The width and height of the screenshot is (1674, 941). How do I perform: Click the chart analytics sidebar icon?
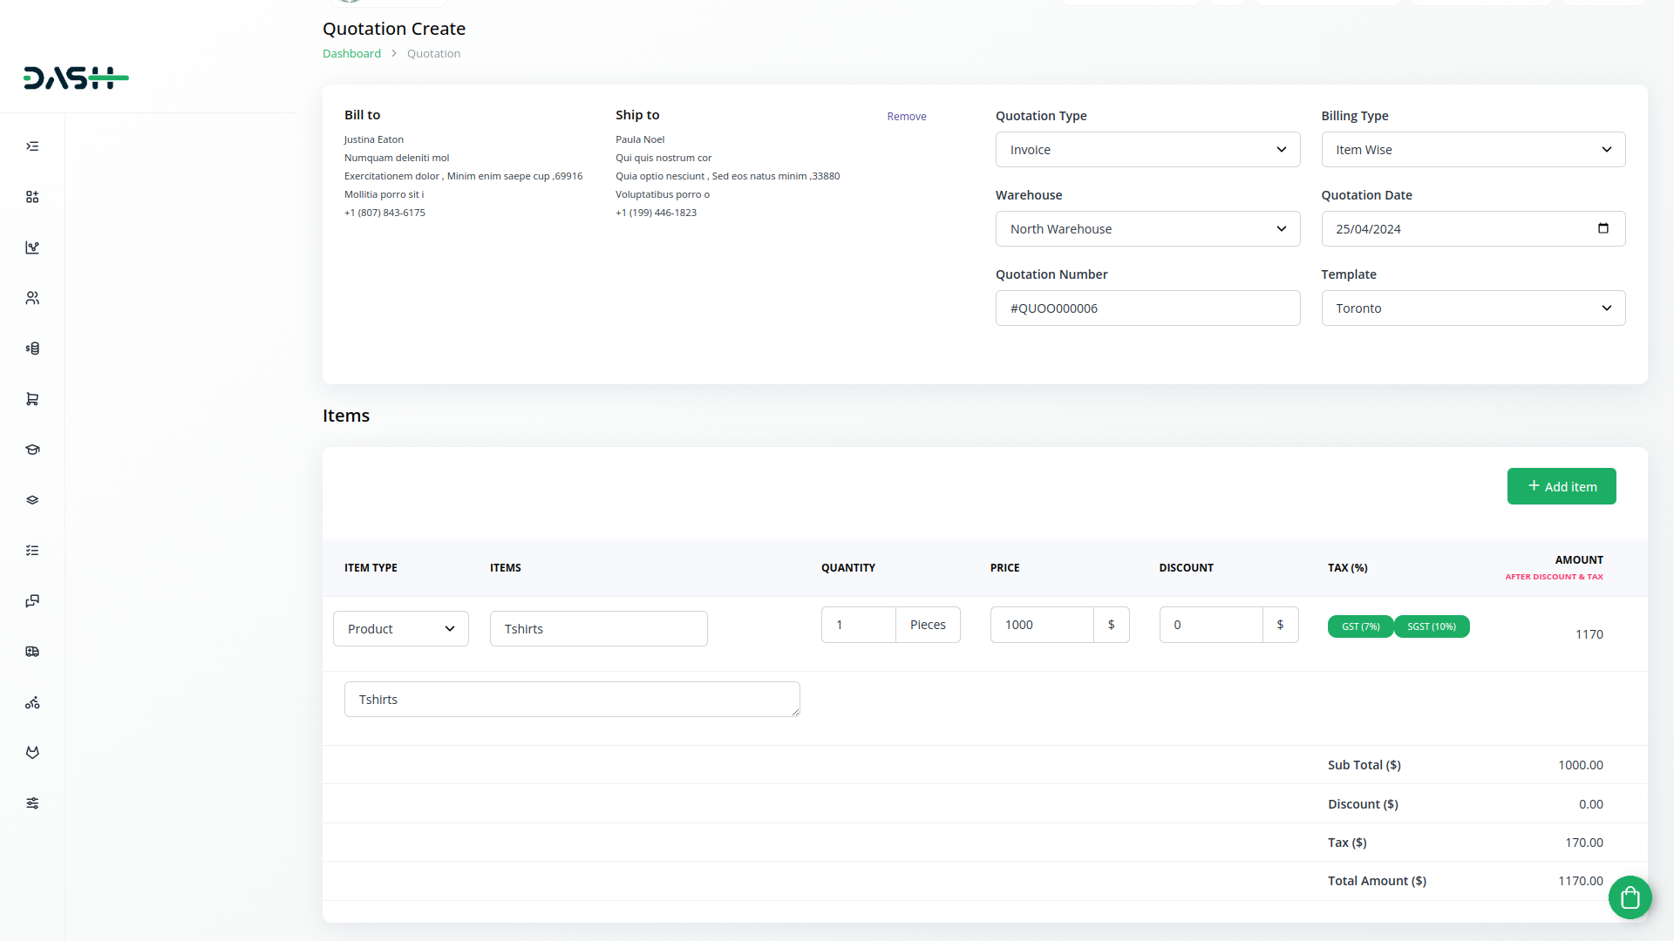tap(32, 247)
